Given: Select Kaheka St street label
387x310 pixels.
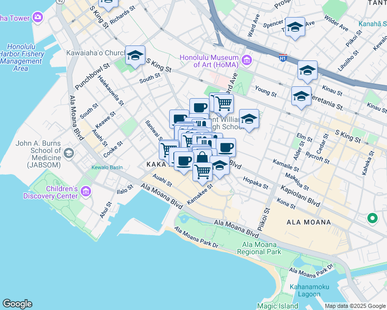Looking at the screenshot, I should tap(368, 163).
